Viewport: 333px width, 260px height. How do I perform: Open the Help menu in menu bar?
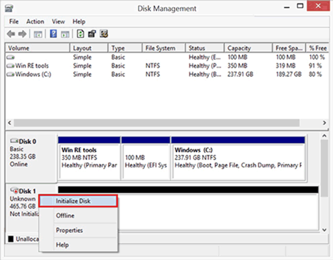point(79,22)
